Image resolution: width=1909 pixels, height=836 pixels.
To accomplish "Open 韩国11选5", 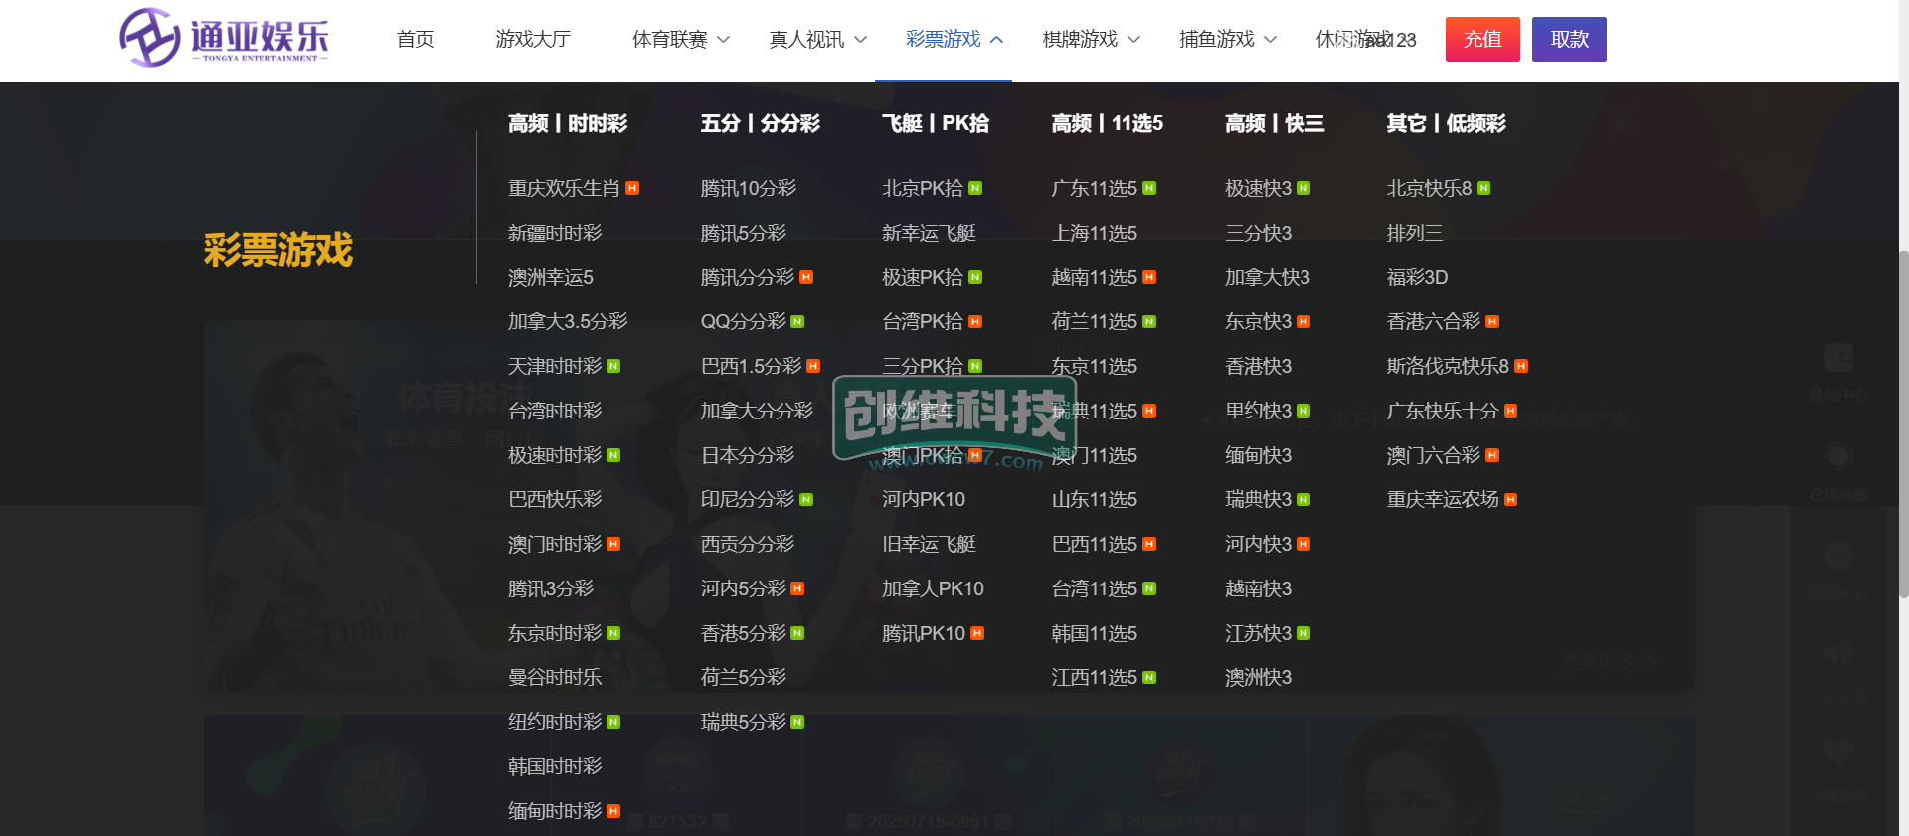I will (1095, 633).
